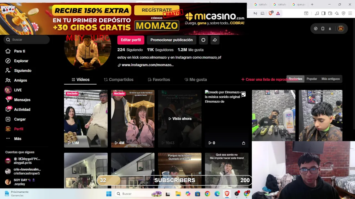Open the pinned video with 1.1M views
The image size is (355, 199).
tap(86, 119)
